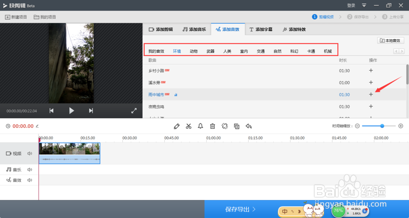Screen dimensions: 409x218
Task: Select the scissors cut tool
Action: pos(189,126)
